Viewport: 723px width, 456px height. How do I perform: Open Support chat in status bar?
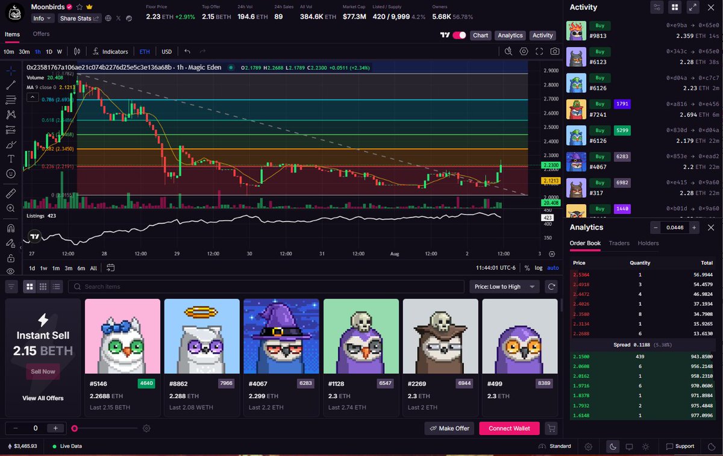click(680, 446)
